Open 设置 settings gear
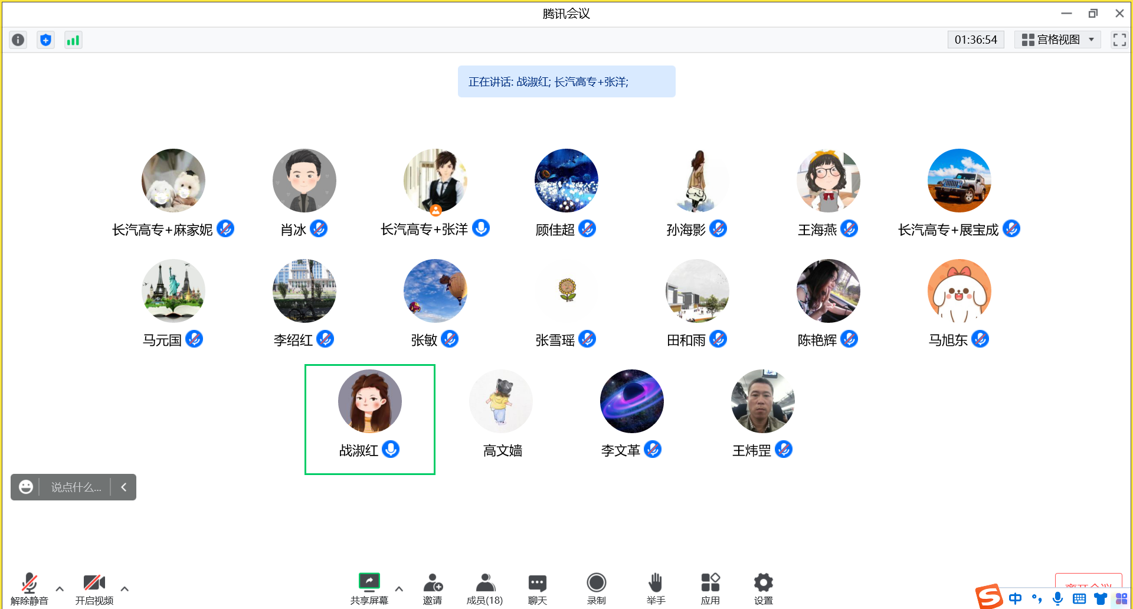The width and height of the screenshot is (1133, 609). [x=763, y=589]
